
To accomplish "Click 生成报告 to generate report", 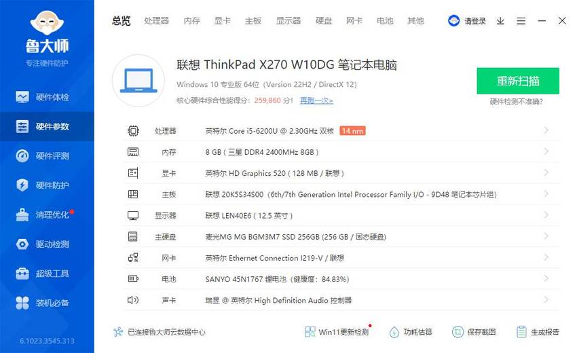I will 538,332.
